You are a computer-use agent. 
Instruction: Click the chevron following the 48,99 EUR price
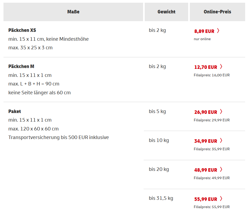click(221, 169)
